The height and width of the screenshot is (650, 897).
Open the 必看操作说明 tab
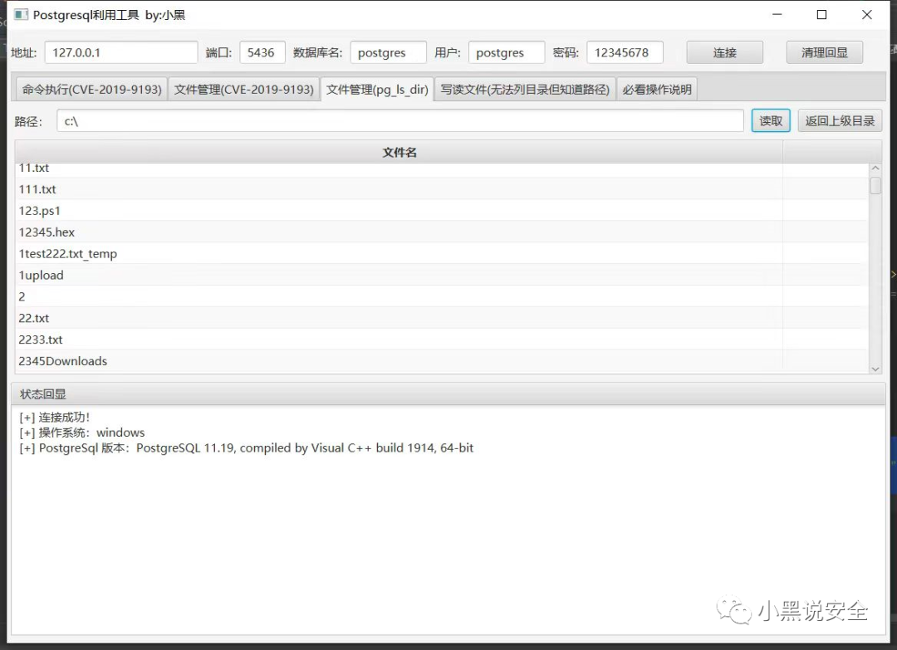657,89
